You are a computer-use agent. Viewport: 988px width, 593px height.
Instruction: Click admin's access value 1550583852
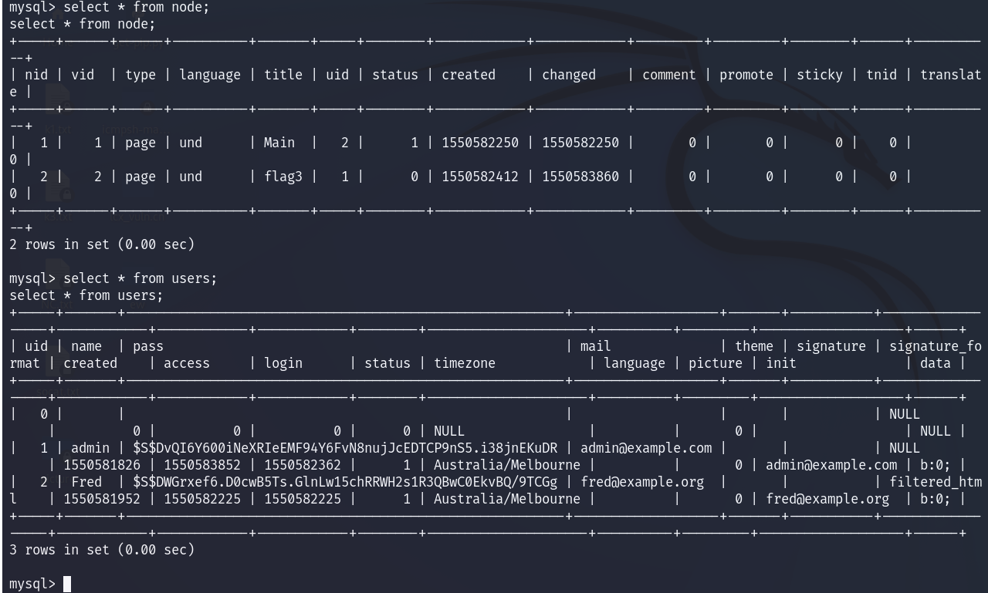[202, 465]
